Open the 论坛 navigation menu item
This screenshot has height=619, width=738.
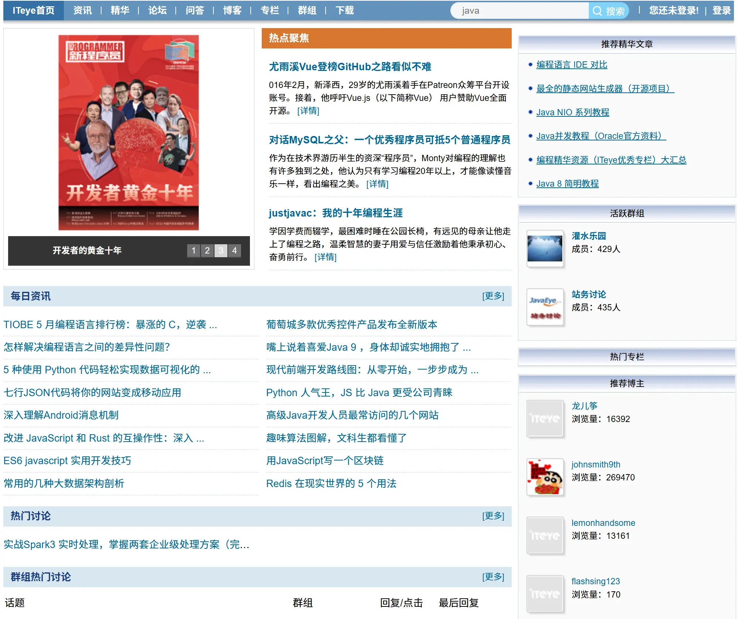click(157, 10)
